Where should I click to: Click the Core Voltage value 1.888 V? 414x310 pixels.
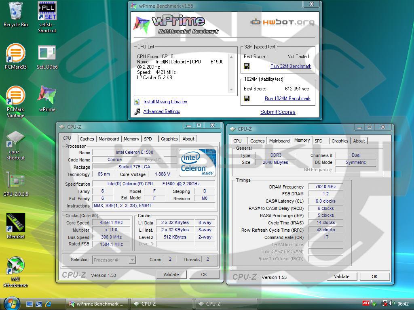click(163, 174)
